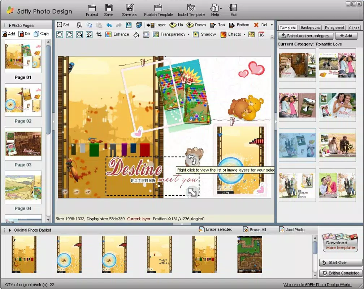Open the Help dropdown arrow
364x289 pixels.
tap(221, 9)
